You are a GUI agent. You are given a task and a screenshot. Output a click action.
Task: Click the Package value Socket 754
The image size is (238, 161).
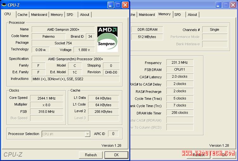[x=63, y=43]
